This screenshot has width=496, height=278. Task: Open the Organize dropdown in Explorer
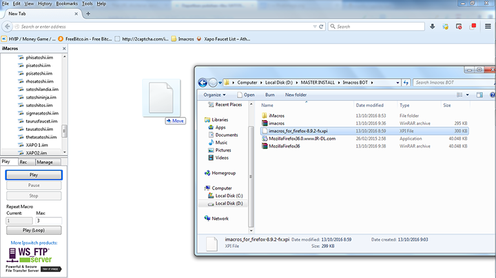coord(214,95)
